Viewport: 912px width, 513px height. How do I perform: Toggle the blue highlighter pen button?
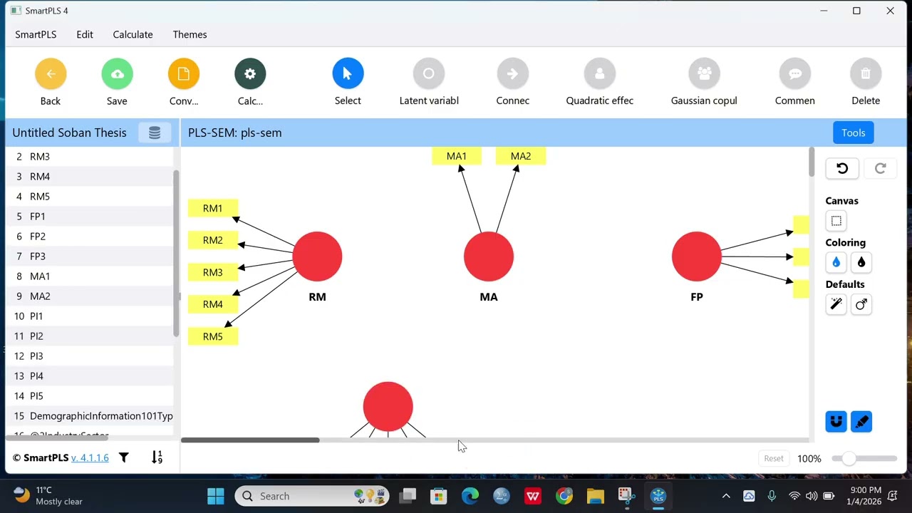(x=861, y=422)
